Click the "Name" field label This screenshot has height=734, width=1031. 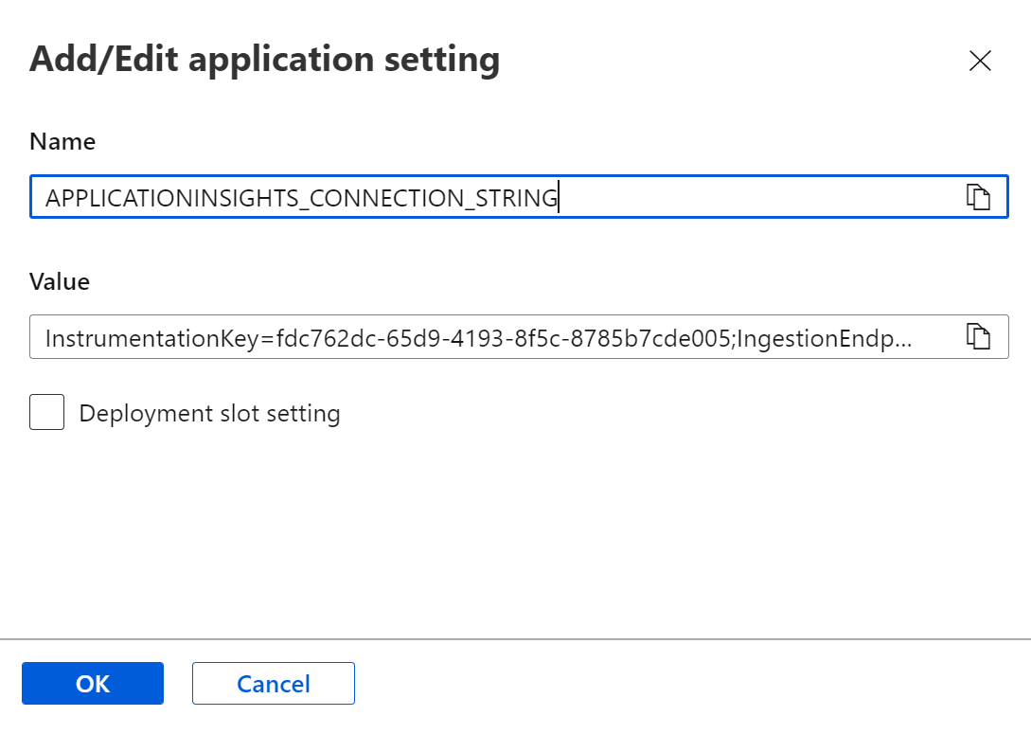(62, 142)
